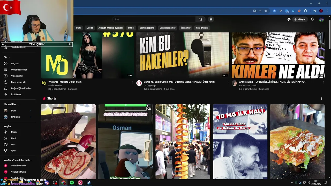
Task: Open the 10 MG İLK HALİ short
Action: (x=240, y=142)
